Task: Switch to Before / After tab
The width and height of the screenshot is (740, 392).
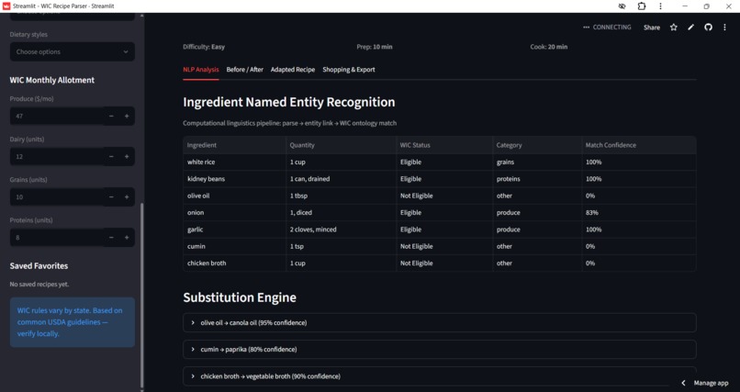Action: 245,70
